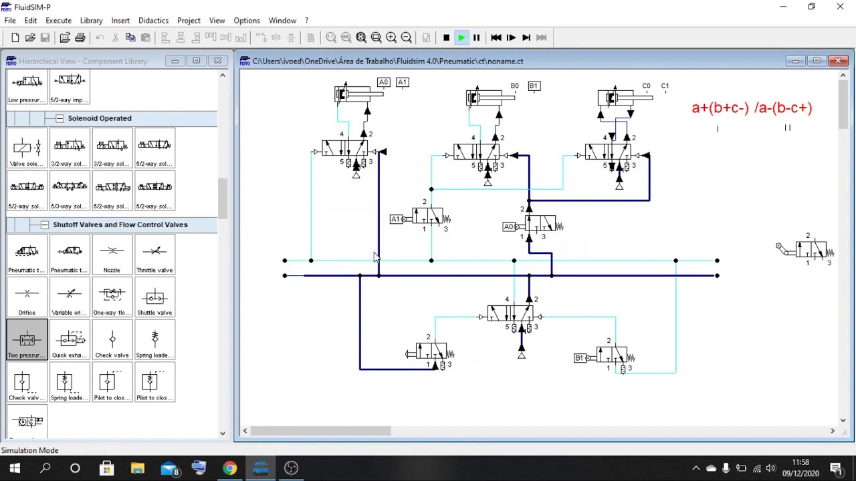Open the Library menu
Screen dimensions: 856x481
[92, 21]
